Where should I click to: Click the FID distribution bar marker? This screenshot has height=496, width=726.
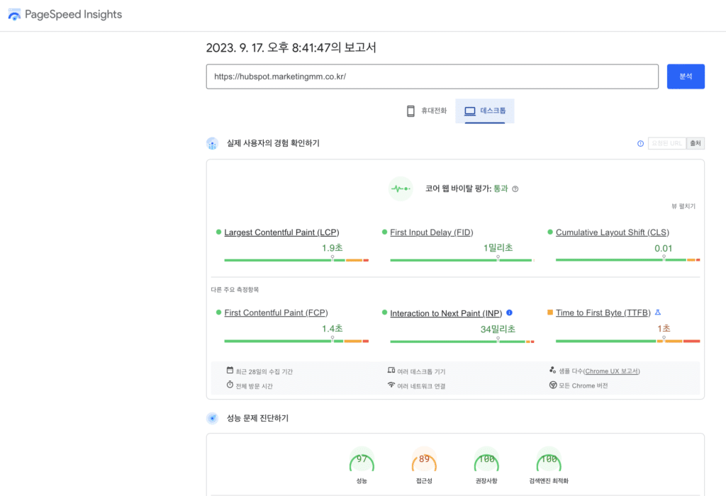(x=498, y=258)
